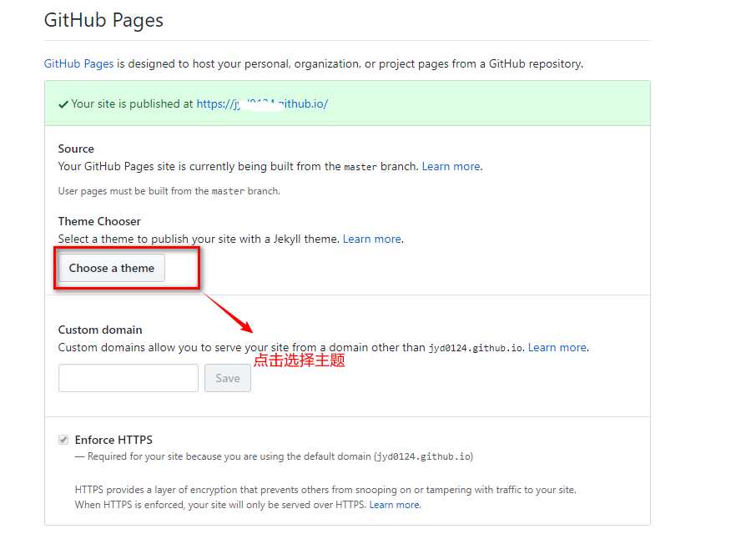Click the GitHub Pages page heading
The image size is (741, 534).
103,20
